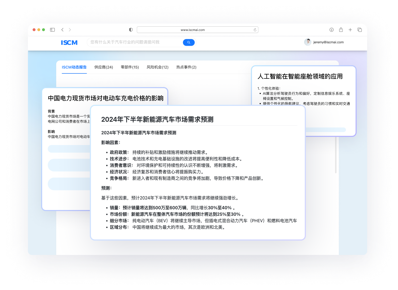Image resolution: width=398 pixels, height=290 pixels.
Task: Click the reload icon inside the address bar
Action: click(x=255, y=29)
